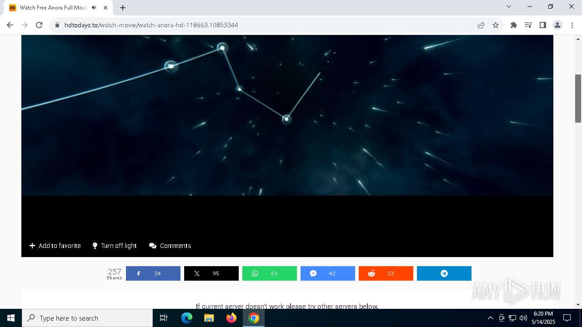Open Chrome extensions puzzle icon
582x327 pixels.
[x=514, y=25]
